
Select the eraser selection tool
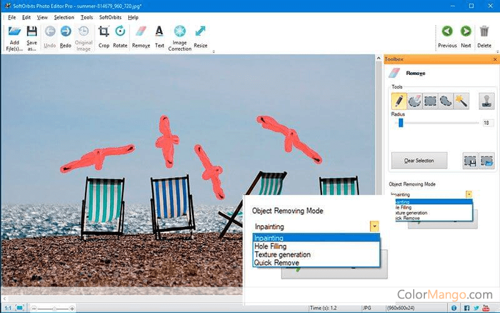click(414, 101)
